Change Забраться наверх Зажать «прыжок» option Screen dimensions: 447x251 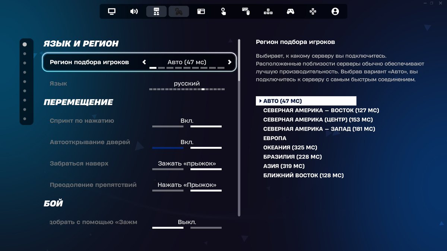coord(187,164)
